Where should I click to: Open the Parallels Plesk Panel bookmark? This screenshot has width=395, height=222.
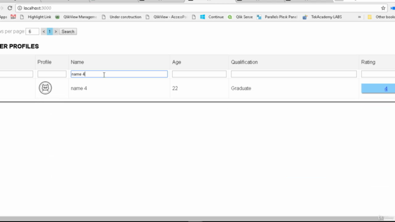click(x=277, y=17)
